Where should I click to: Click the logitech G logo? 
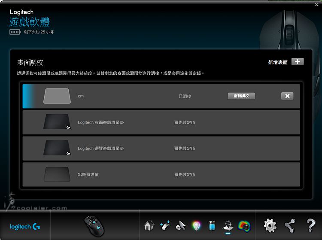25,226
